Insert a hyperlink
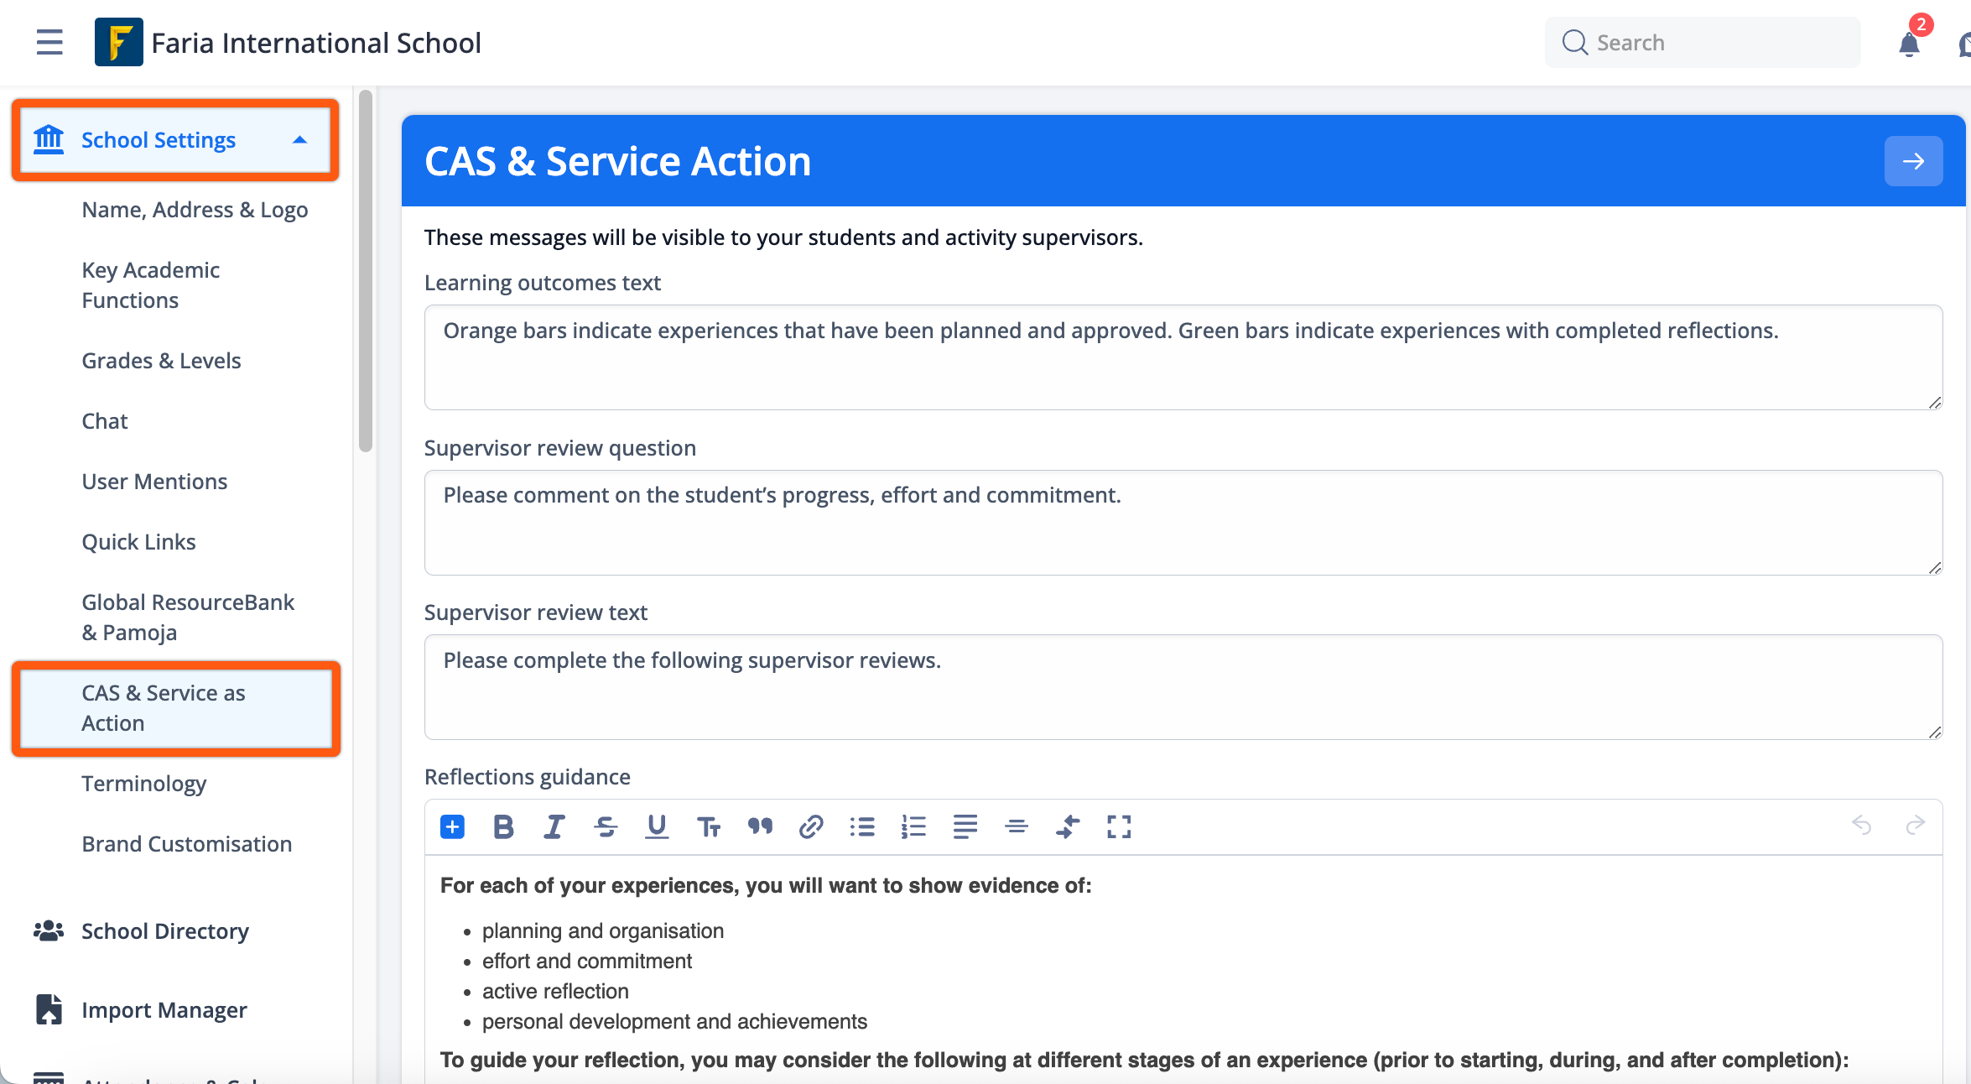The image size is (1971, 1084). click(811, 826)
